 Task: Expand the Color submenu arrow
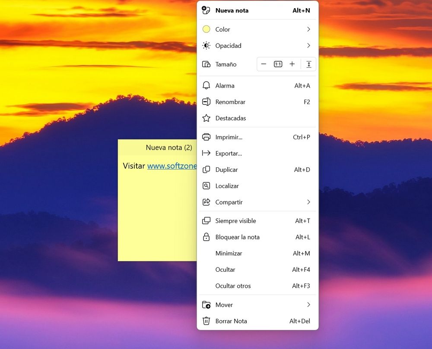pos(308,29)
